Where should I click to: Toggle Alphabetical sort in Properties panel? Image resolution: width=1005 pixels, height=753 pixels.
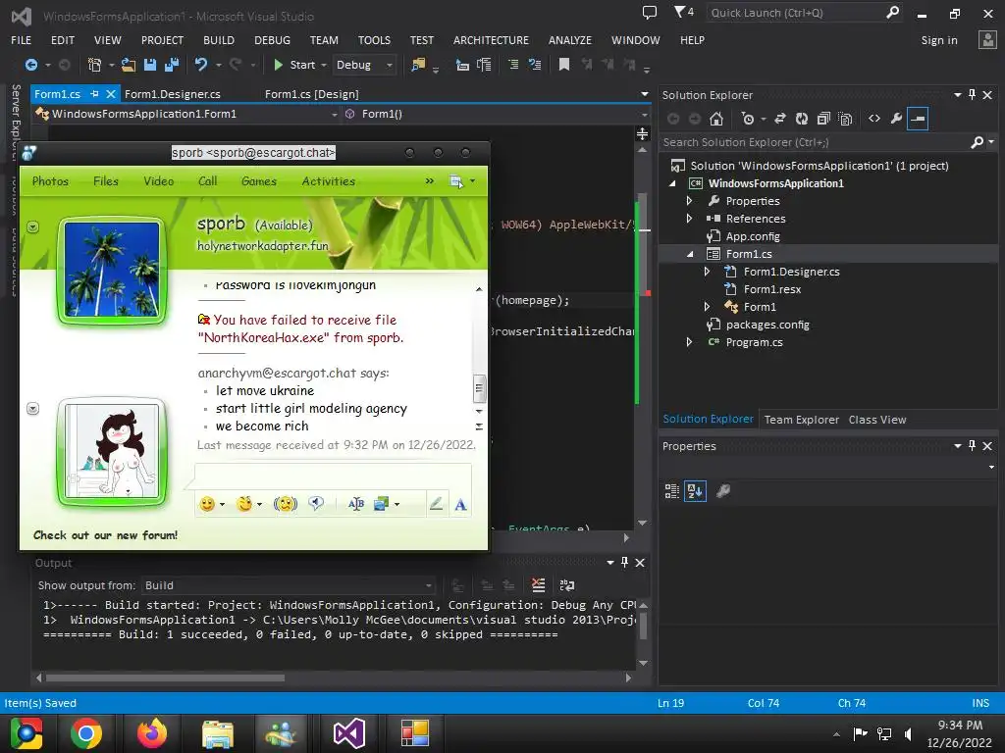coord(695,491)
